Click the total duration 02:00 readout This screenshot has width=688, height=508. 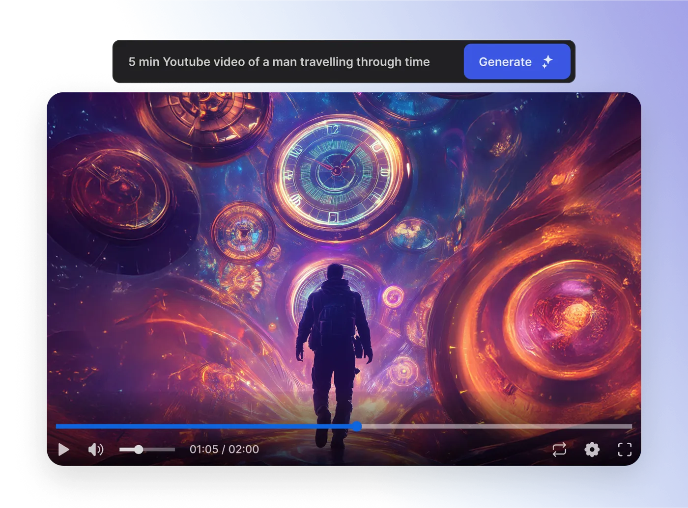coord(244,449)
